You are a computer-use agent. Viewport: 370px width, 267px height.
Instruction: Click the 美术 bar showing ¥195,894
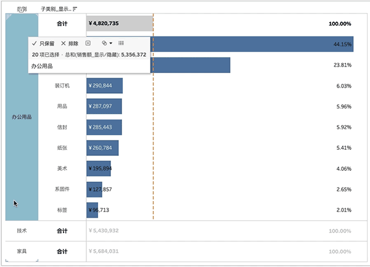[x=99, y=169]
